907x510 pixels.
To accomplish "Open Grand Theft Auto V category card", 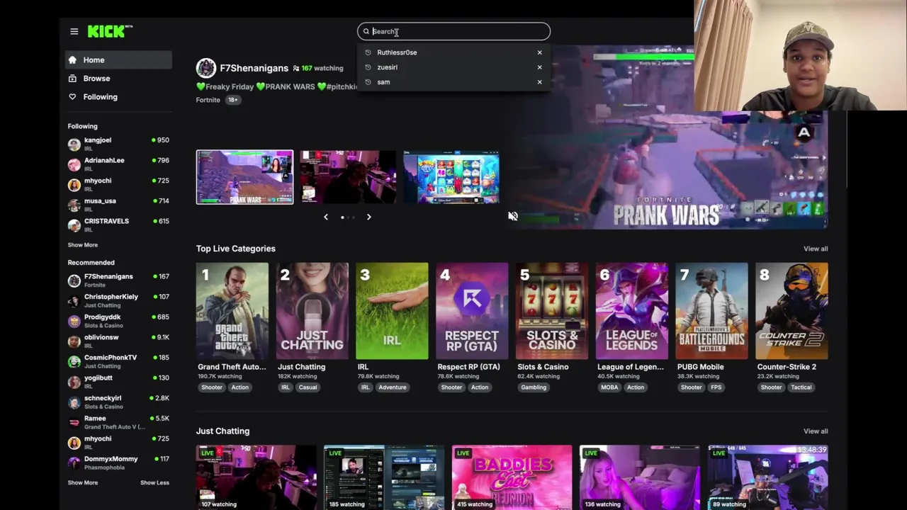I will click(x=232, y=311).
